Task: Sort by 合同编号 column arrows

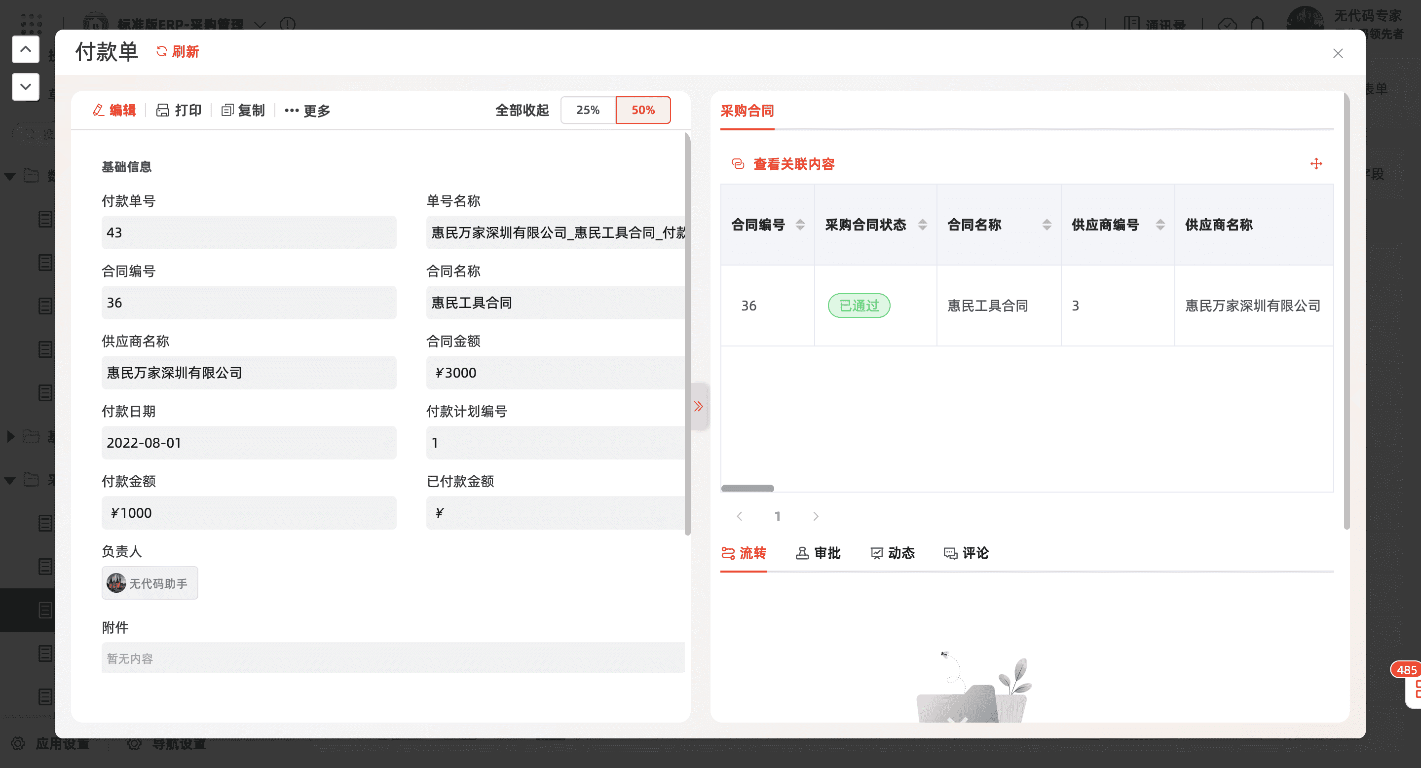Action: click(x=800, y=225)
